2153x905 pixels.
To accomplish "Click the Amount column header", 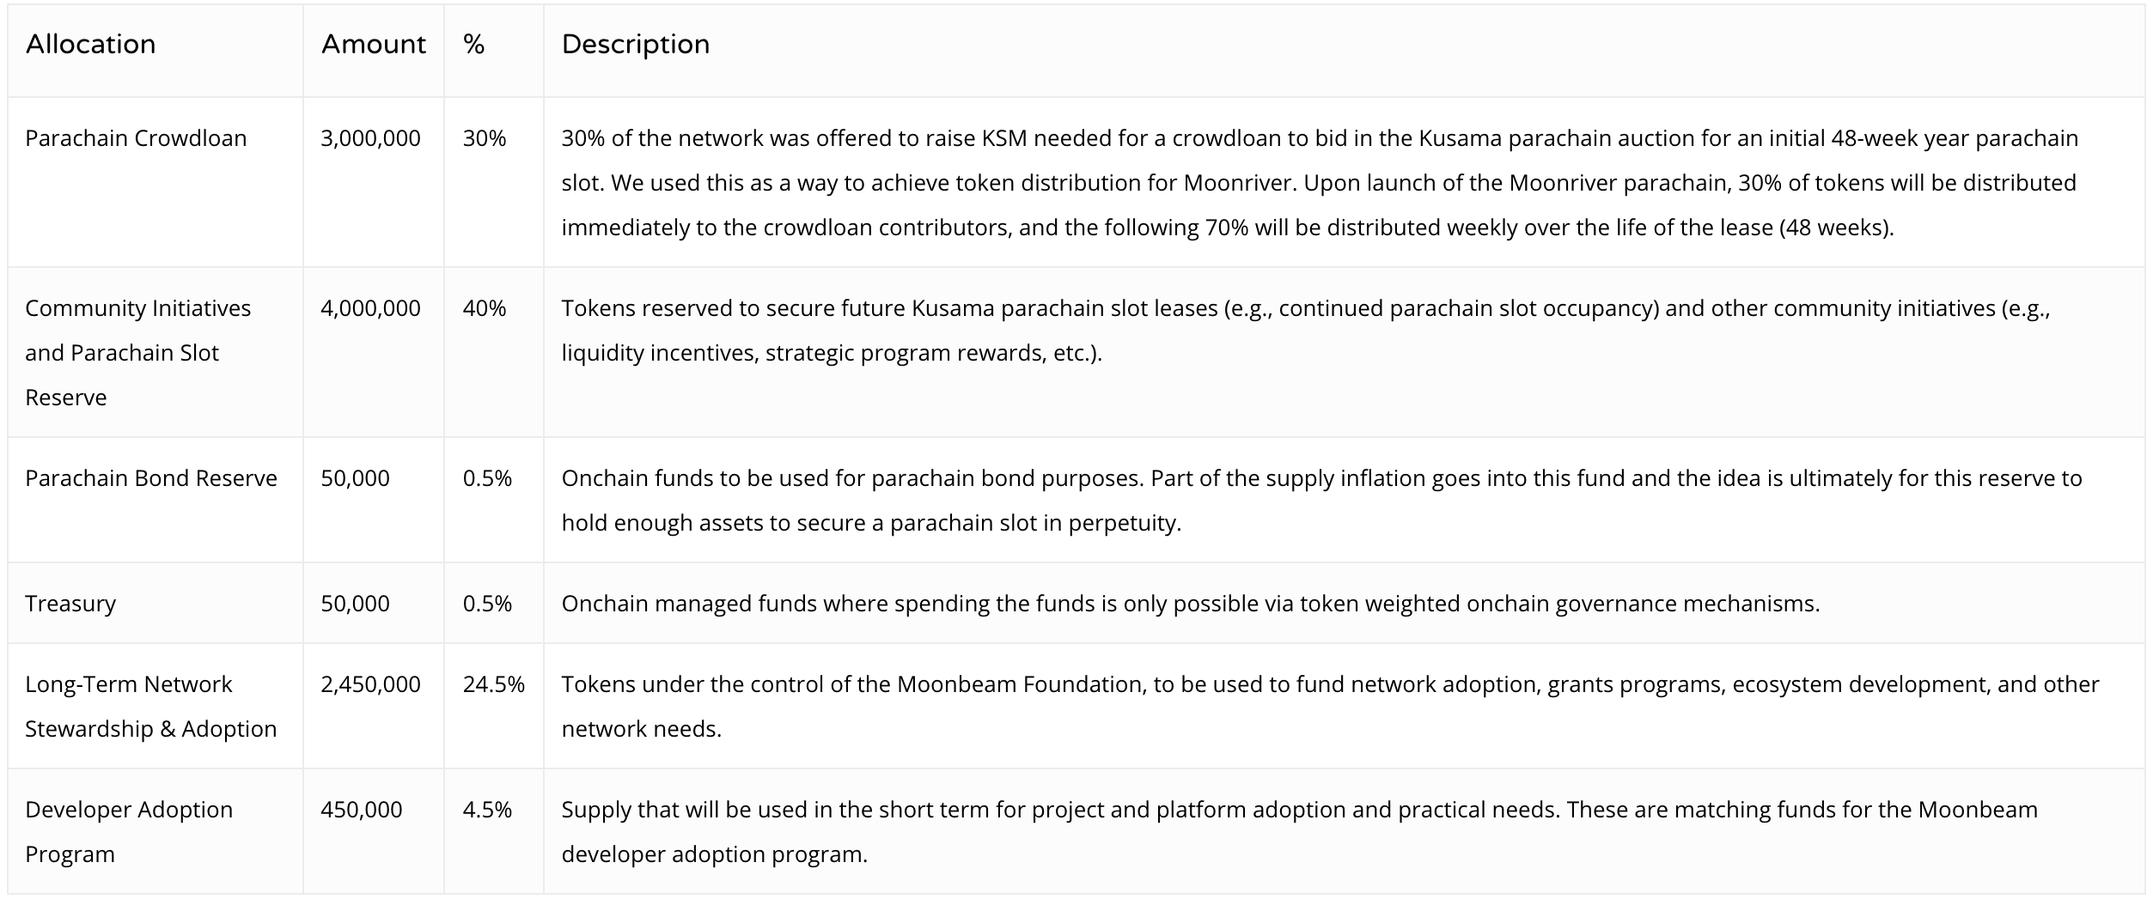I will tap(373, 45).
